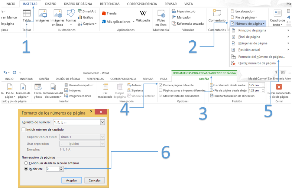292x189 pixels.
Task: Click the SmartArt icon
Action: [87, 11]
